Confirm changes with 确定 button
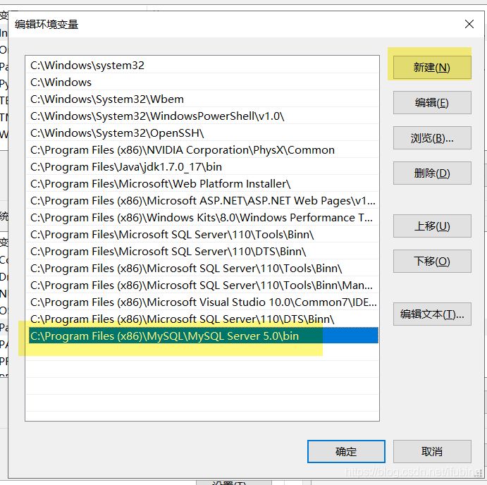 click(346, 451)
